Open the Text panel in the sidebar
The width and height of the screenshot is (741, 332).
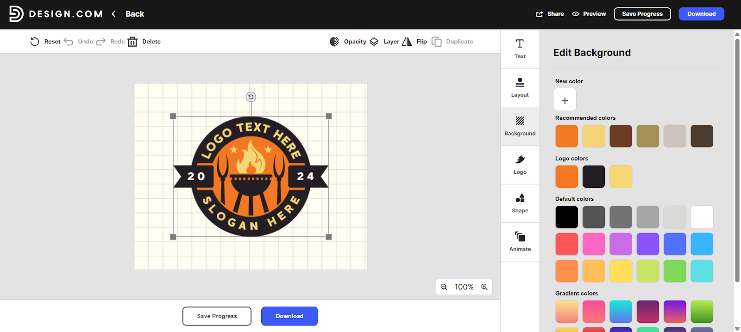pyautogui.click(x=520, y=49)
